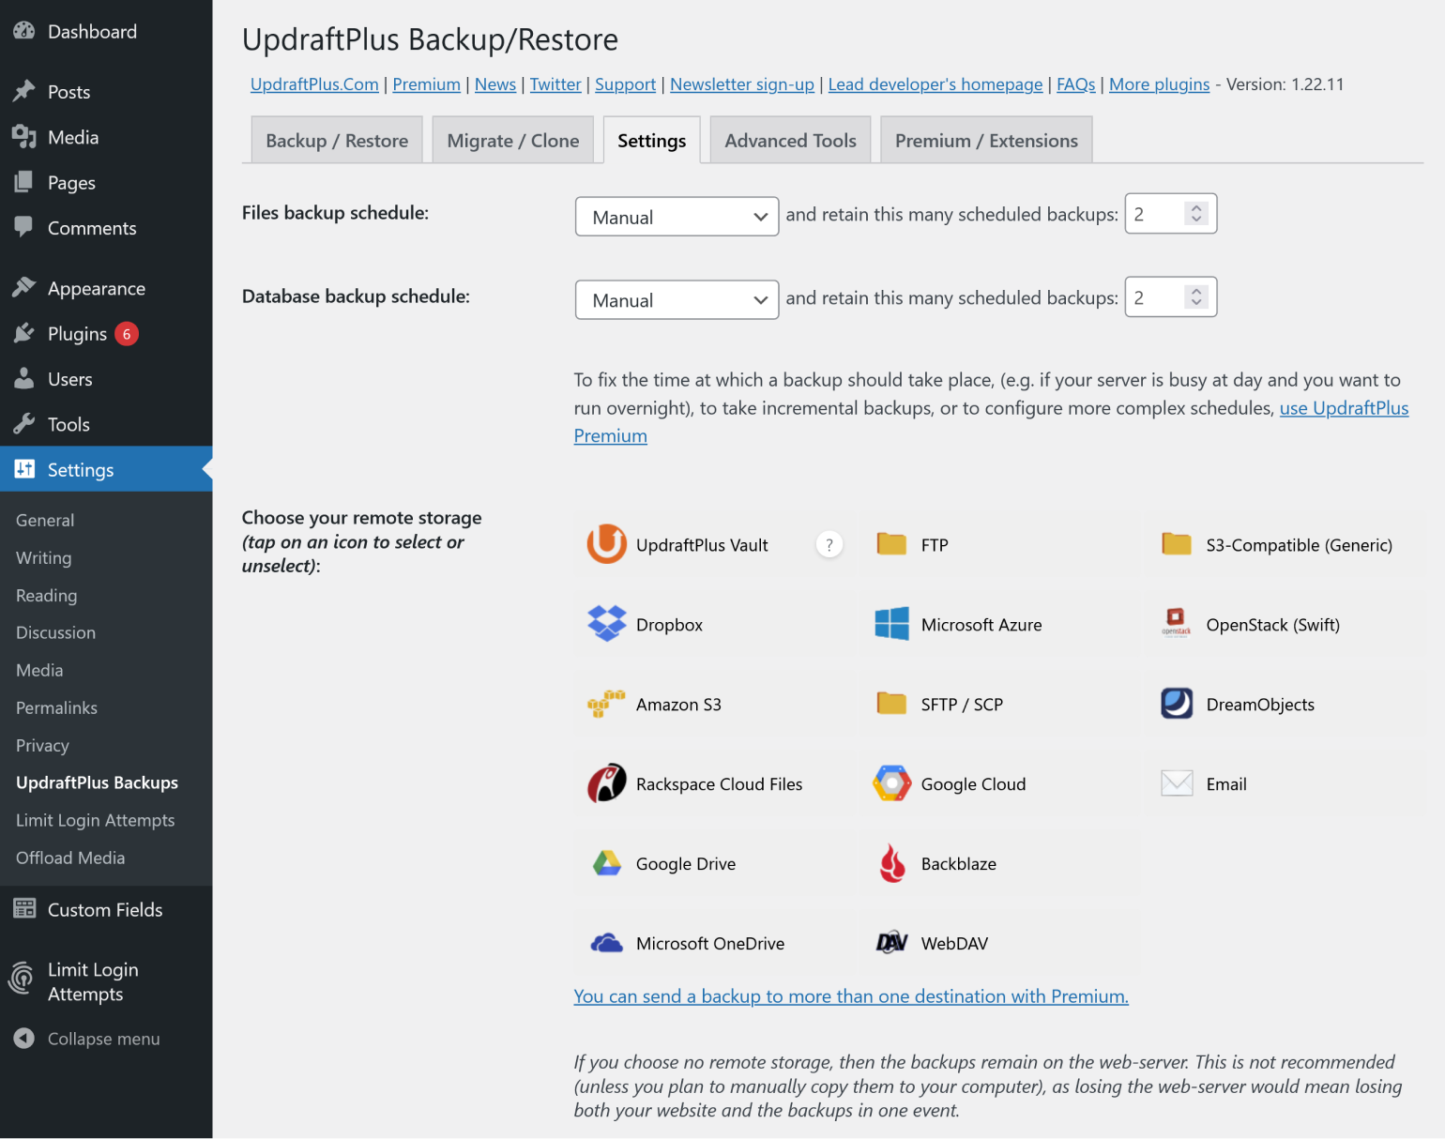Click the UpdraftPlus Vault help question mark
The image size is (1445, 1139).
pos(829,545)
